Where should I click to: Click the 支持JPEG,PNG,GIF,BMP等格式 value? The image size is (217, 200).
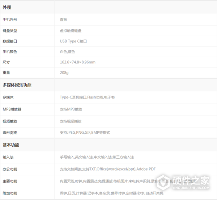click(85, 133)
